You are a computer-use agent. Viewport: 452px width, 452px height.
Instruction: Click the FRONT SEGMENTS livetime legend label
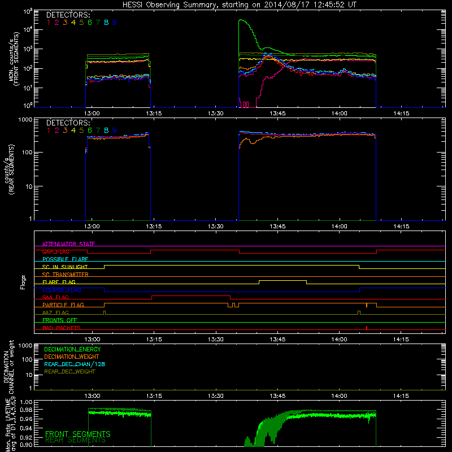(78, 434)
